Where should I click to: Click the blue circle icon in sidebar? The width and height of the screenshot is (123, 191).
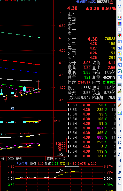[x=120, y=77]
